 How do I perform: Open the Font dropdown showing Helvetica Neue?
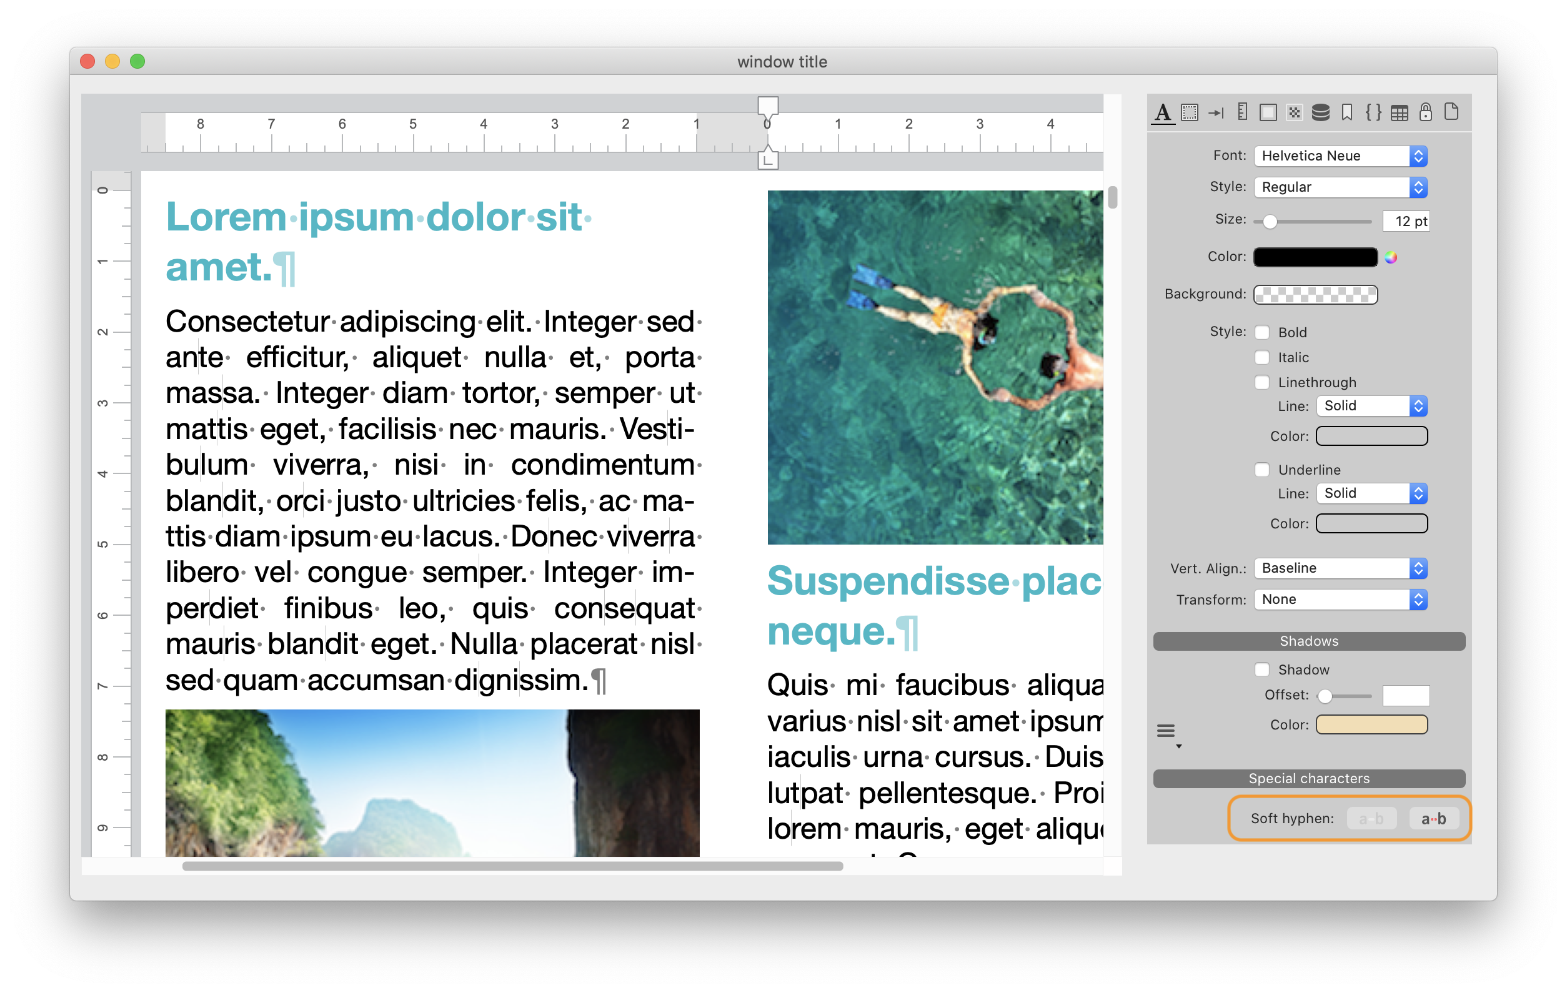[1340, 156]
